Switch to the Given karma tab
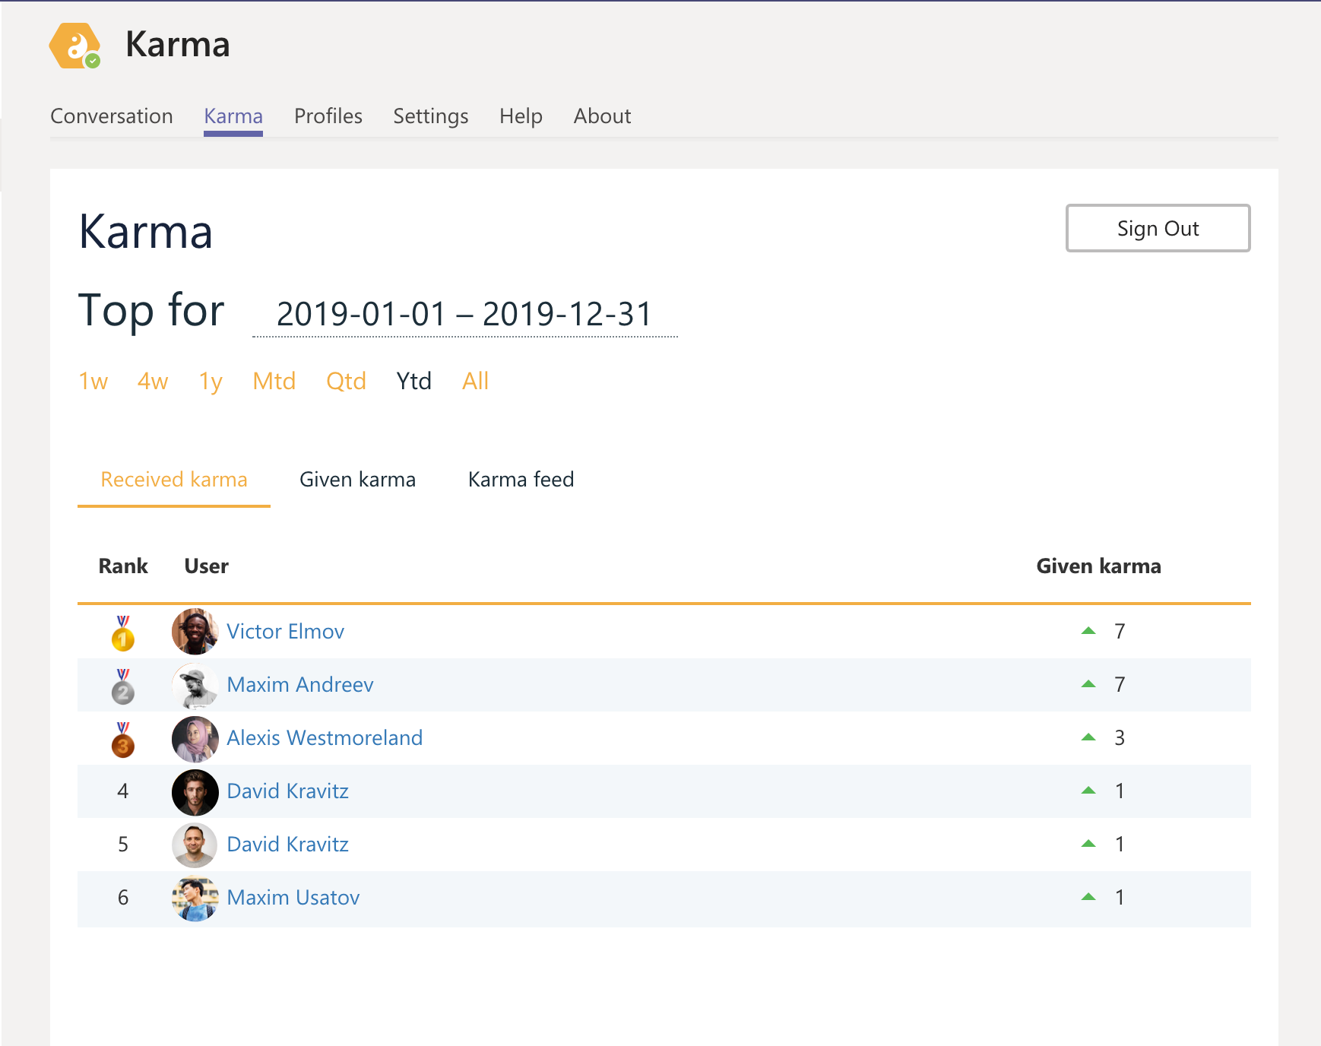 click(357, 479)
